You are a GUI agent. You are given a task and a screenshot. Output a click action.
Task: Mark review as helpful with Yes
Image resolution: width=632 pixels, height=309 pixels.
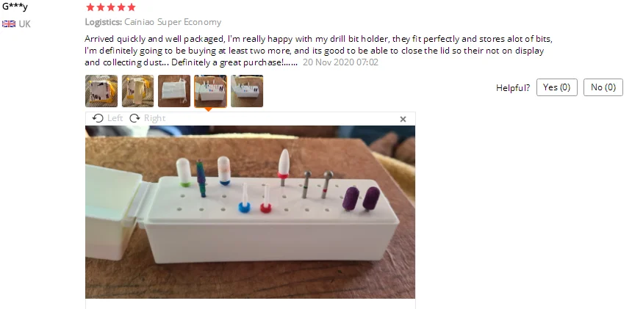pyautogui.click(x=556, y=87)
